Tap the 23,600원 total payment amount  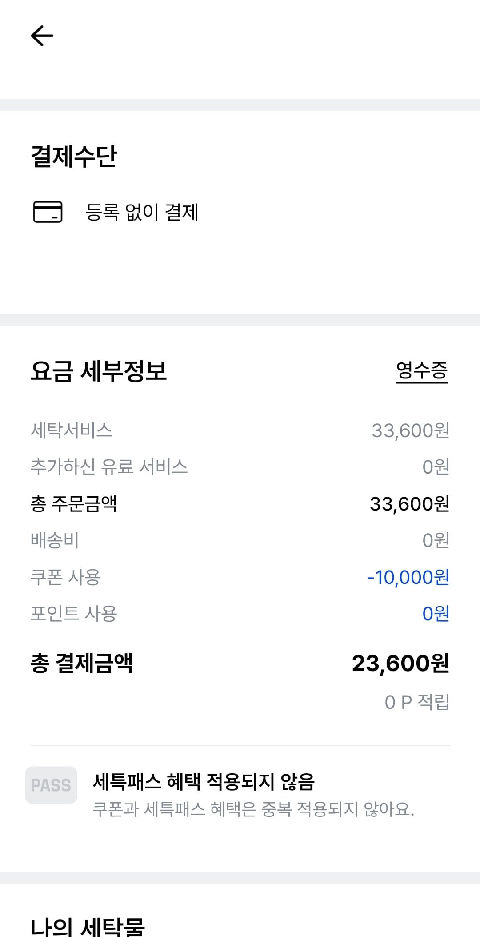[400, 663]
